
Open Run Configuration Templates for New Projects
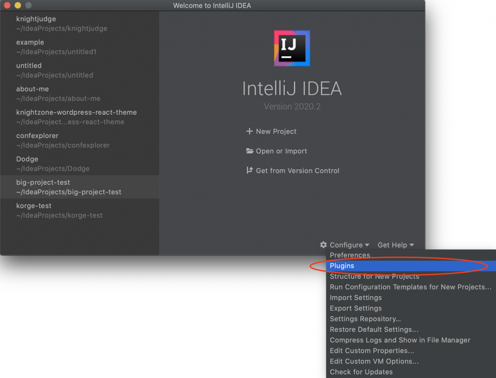click(x=411, y=287)
